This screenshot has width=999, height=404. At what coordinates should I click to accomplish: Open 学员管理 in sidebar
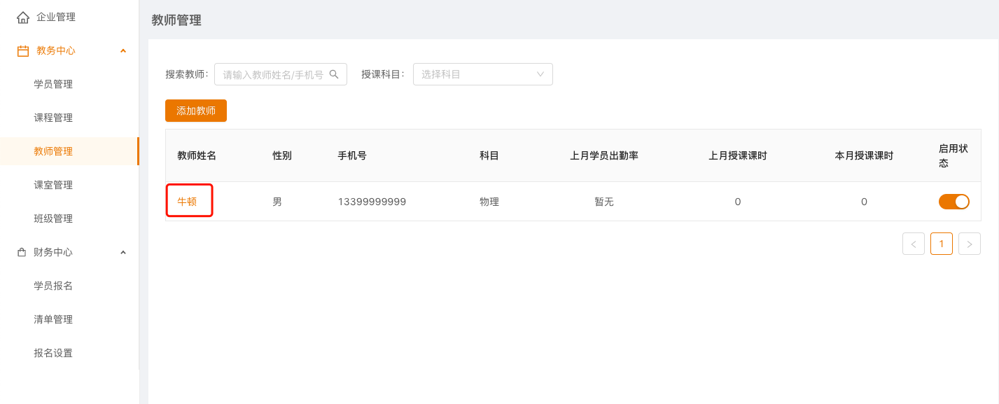pos(53,84)
